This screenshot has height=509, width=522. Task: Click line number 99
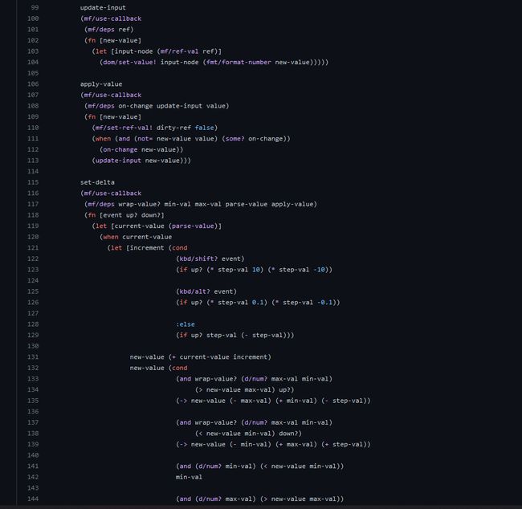tap(33, 7)
